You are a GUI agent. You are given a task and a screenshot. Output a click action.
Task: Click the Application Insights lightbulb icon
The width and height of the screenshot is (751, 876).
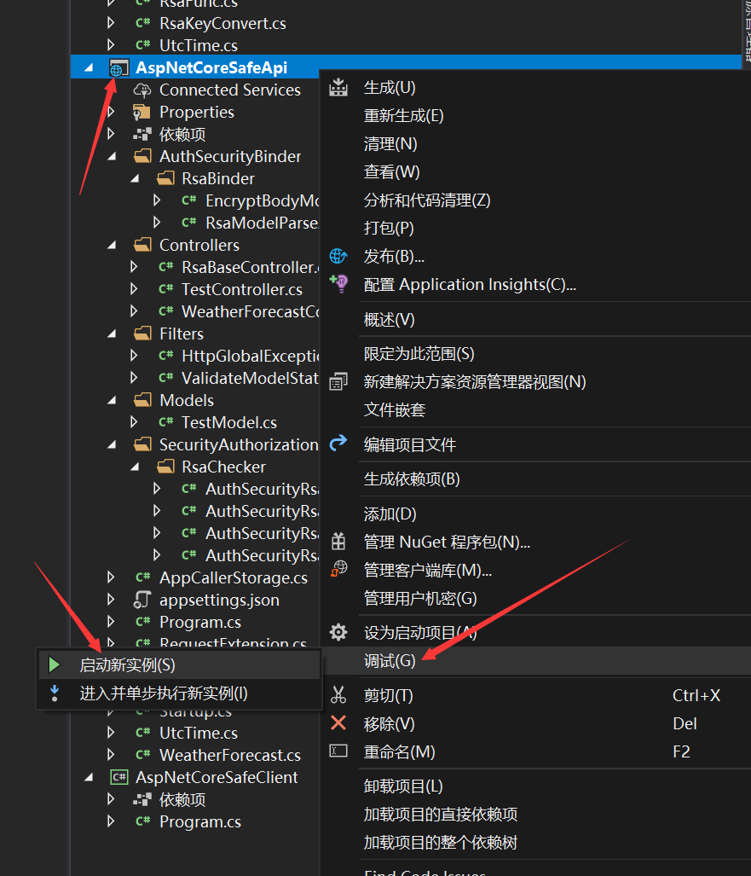click(x=338, y=284)
